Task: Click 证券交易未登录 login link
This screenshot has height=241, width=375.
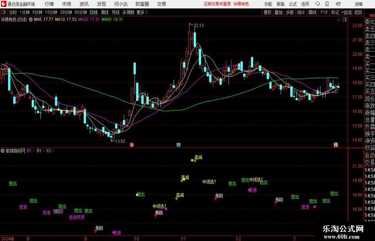Action: point(217,4)
